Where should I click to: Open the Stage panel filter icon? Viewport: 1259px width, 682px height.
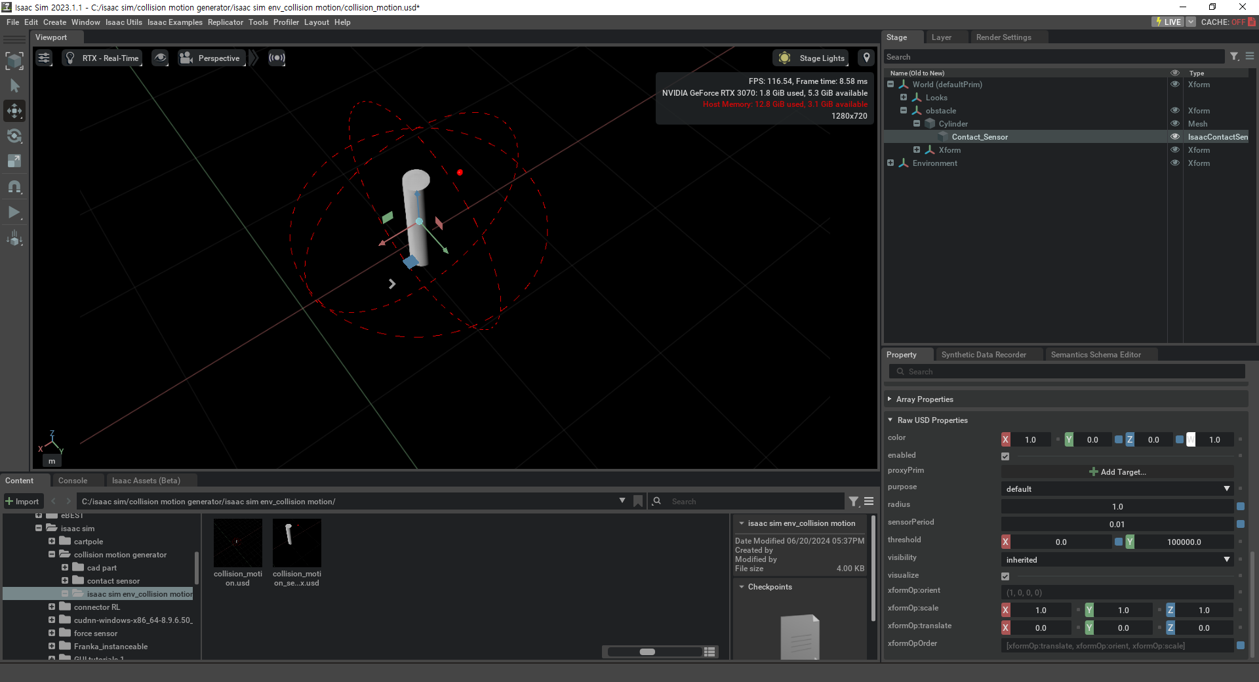1234,57
